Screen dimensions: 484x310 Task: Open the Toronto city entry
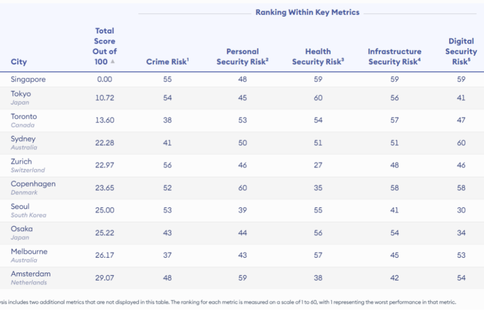[24, 116]
